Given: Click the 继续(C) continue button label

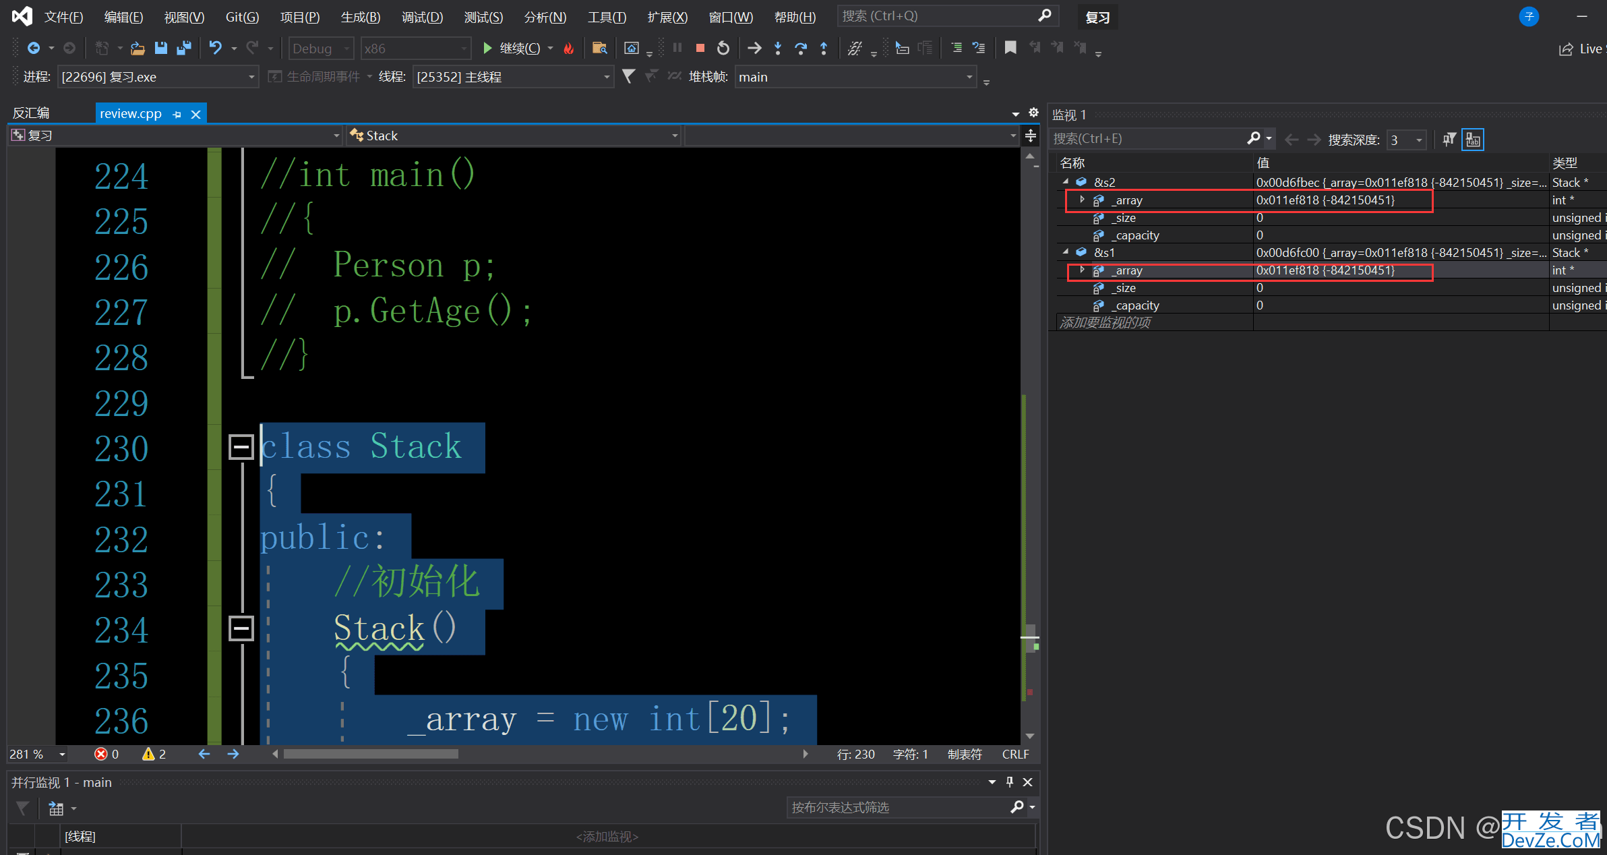Looking at the screenshot, I should pos(520,48).
